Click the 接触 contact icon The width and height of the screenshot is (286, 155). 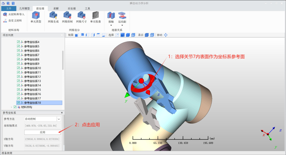click(111, 16)
